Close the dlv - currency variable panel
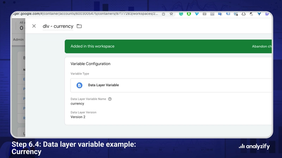This screenshot has width=282, height=158. pos(34,26)
